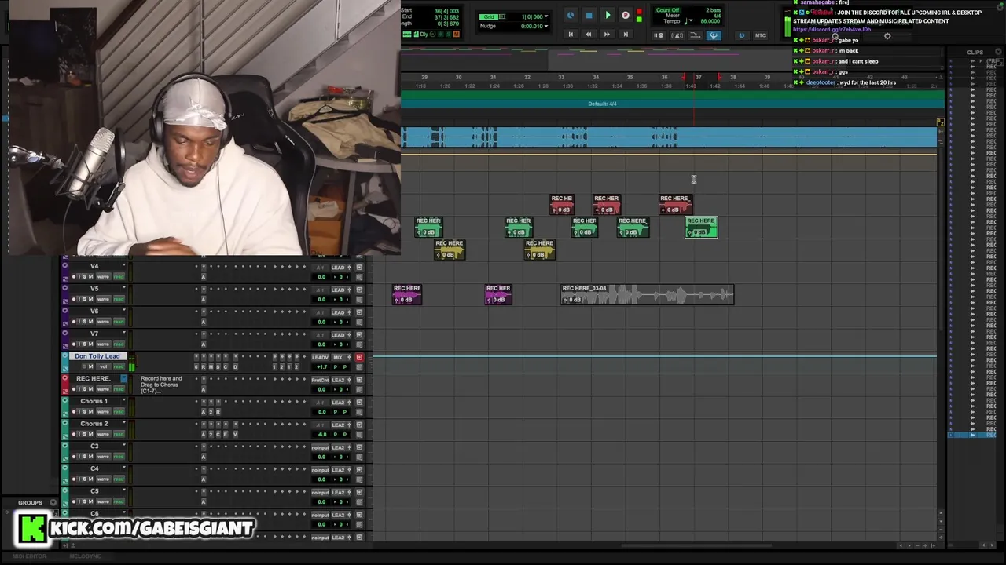This screenshot has width=1006, height=565.
Task: Return to zero in the transport
Action: (571, 35)
